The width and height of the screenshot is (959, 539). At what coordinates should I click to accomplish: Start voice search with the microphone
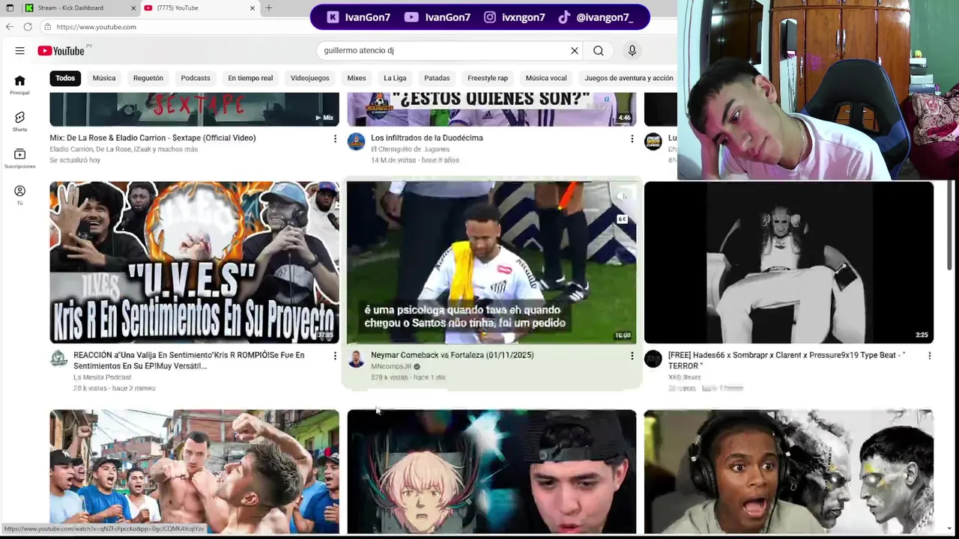632,50
